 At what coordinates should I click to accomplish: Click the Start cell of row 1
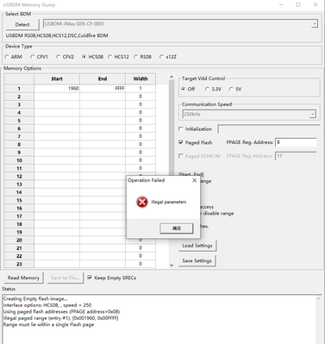click(57, 89)
